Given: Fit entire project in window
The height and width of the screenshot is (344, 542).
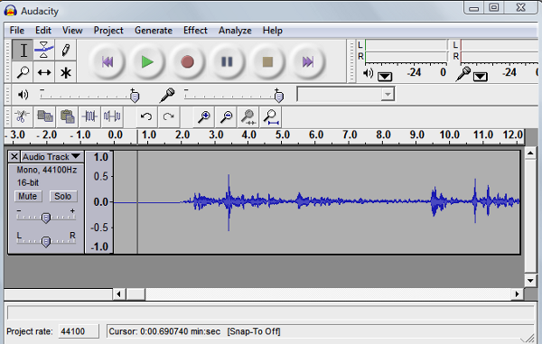Looking at the screenshot, I should [271, 116].
